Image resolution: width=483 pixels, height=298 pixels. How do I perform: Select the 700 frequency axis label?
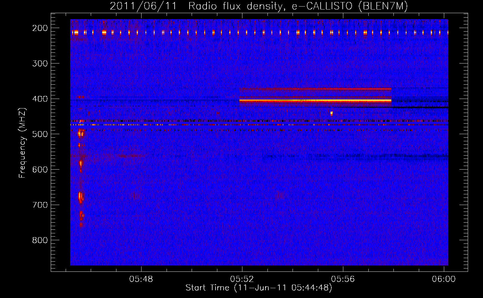point(40,205)
